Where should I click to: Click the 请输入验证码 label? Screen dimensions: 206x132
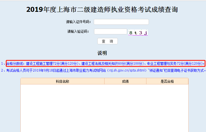pos(78,32)
